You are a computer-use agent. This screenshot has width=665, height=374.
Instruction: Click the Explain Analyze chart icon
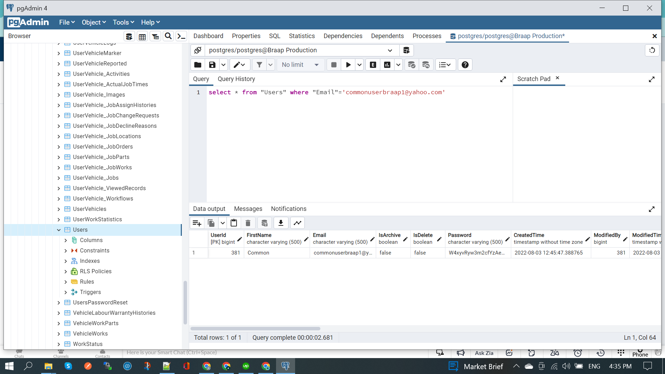click(387, 65)
